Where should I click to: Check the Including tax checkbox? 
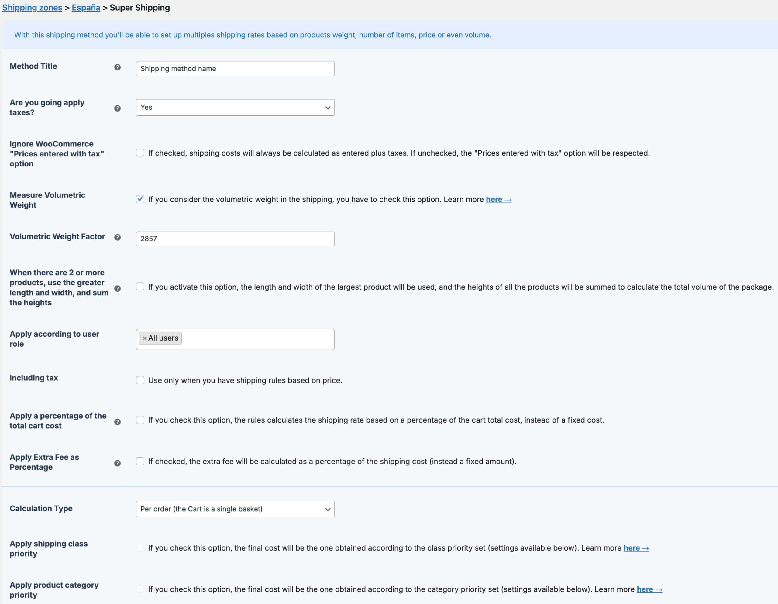tap(140, 380)
